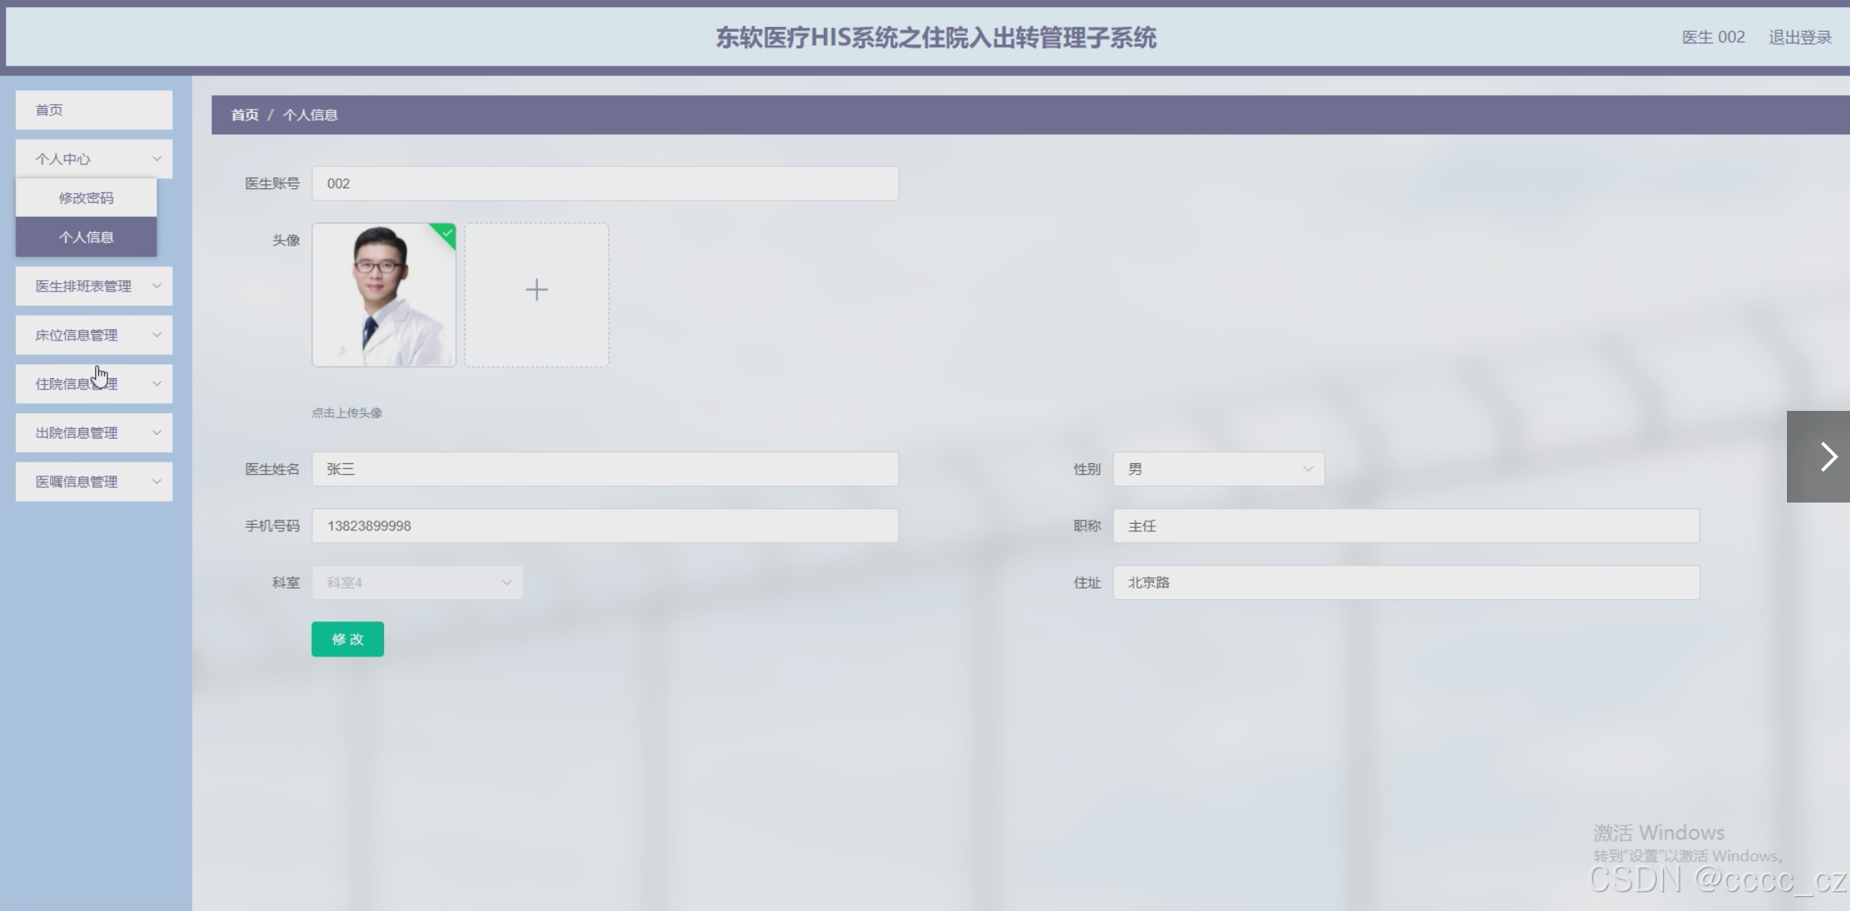Click the 医生姓名 input field
Screen dimensions: 1850x911
coord(604,469)
